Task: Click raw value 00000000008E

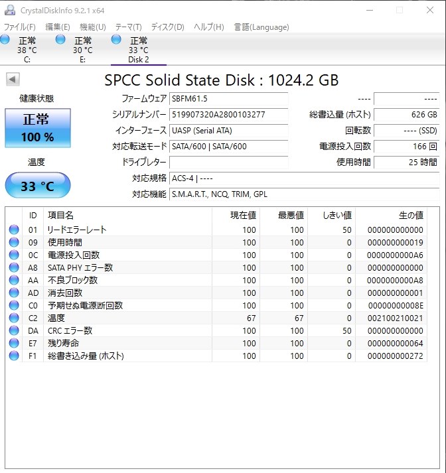Action: click(396, 306)
